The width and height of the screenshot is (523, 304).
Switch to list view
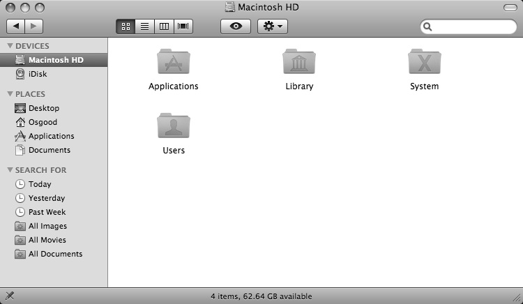[145, 26]
